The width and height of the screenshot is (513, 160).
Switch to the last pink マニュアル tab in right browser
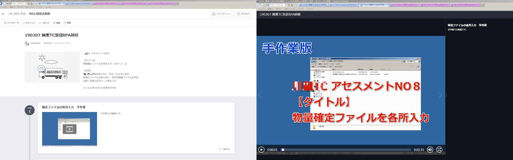point(465,5)
